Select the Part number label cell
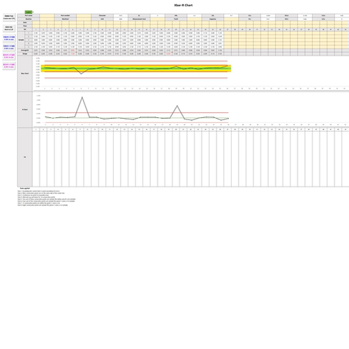 66,15
